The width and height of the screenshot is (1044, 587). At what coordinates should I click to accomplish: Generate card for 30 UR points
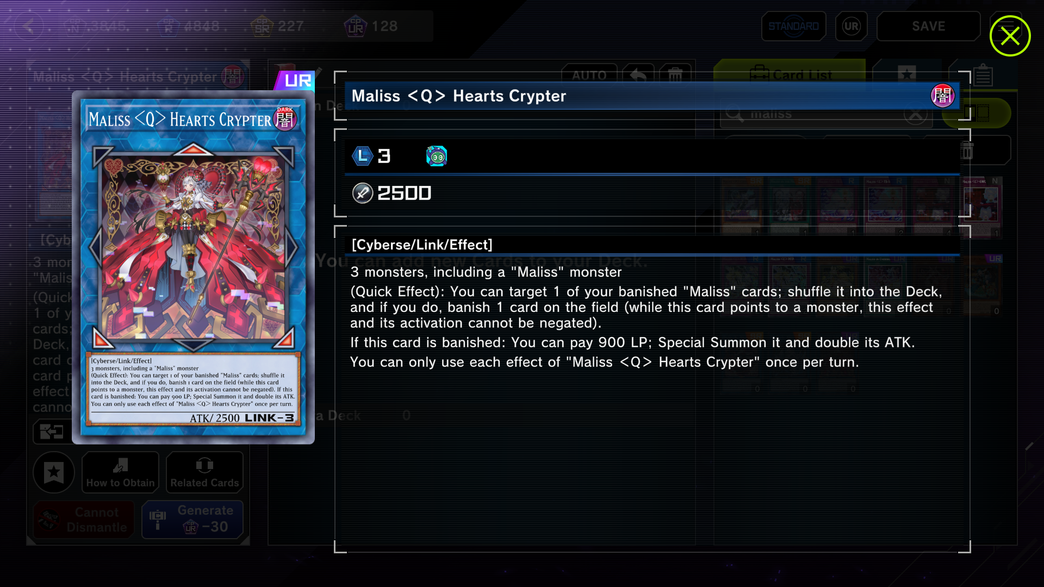pos(192,519)
